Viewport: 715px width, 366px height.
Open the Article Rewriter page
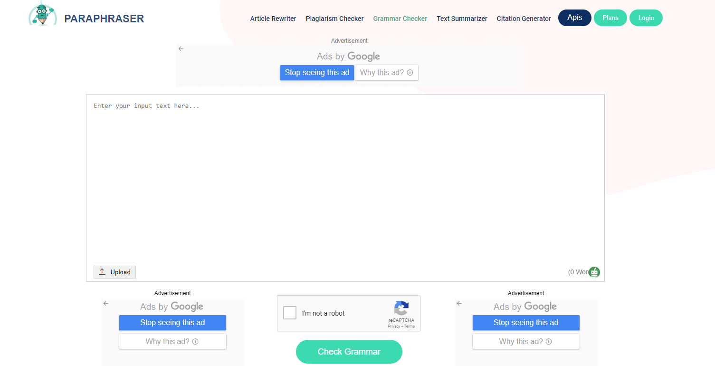pos(273,19)
